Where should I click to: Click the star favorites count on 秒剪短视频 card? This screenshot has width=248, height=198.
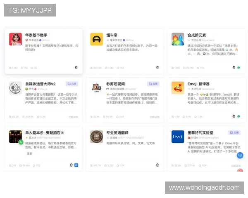click(x=120, y=117)
